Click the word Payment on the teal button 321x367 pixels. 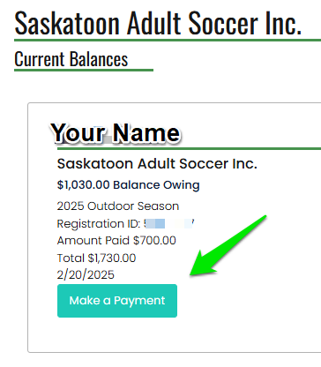tap(139, 301)
